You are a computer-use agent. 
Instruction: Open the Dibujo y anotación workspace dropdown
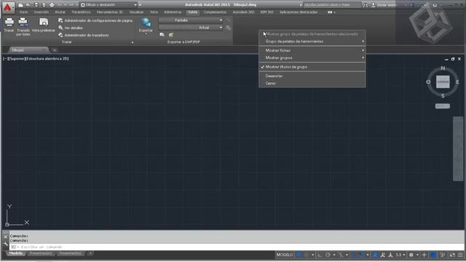coord(108,5)
